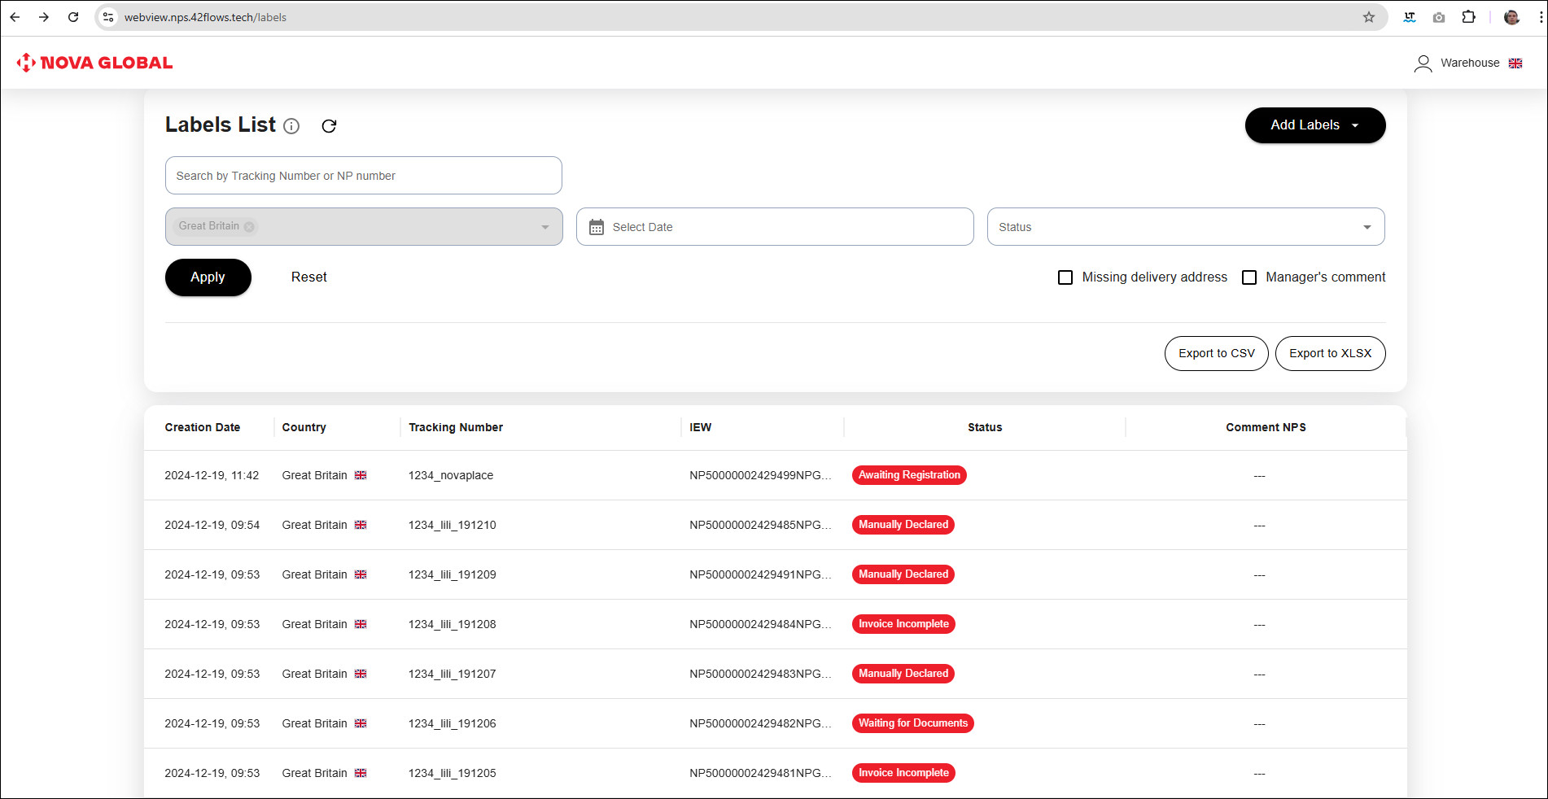Click the flag in the 1234_lili_191210 row

[x=361, y=525]
